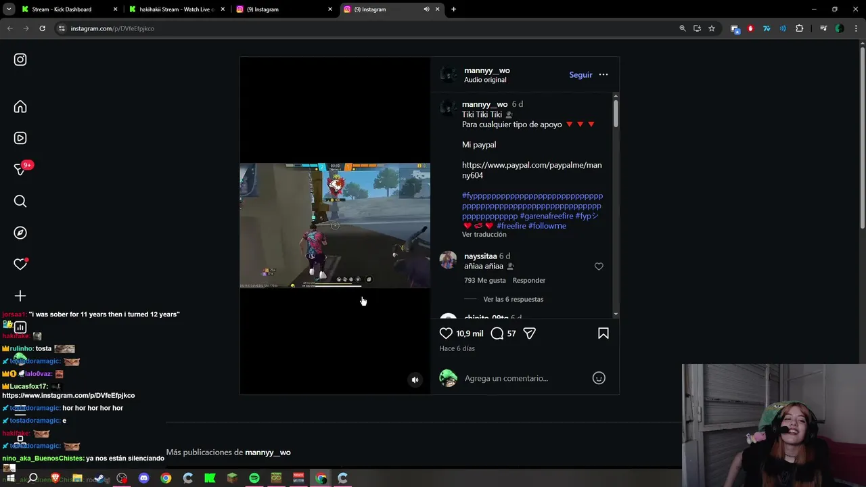This screenshot has height=487, width=866.
Task: Switch to first (9) Instagram tab
Action: pyautogui.click(x=284, y=9)
